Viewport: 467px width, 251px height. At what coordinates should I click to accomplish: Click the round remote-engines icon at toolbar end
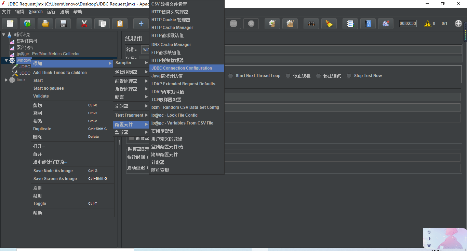(x=458, y=24)
